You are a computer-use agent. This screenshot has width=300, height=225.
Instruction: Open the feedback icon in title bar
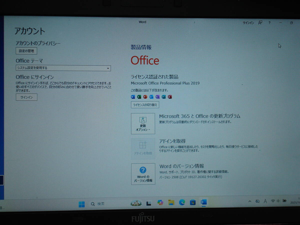click(260, 23)
